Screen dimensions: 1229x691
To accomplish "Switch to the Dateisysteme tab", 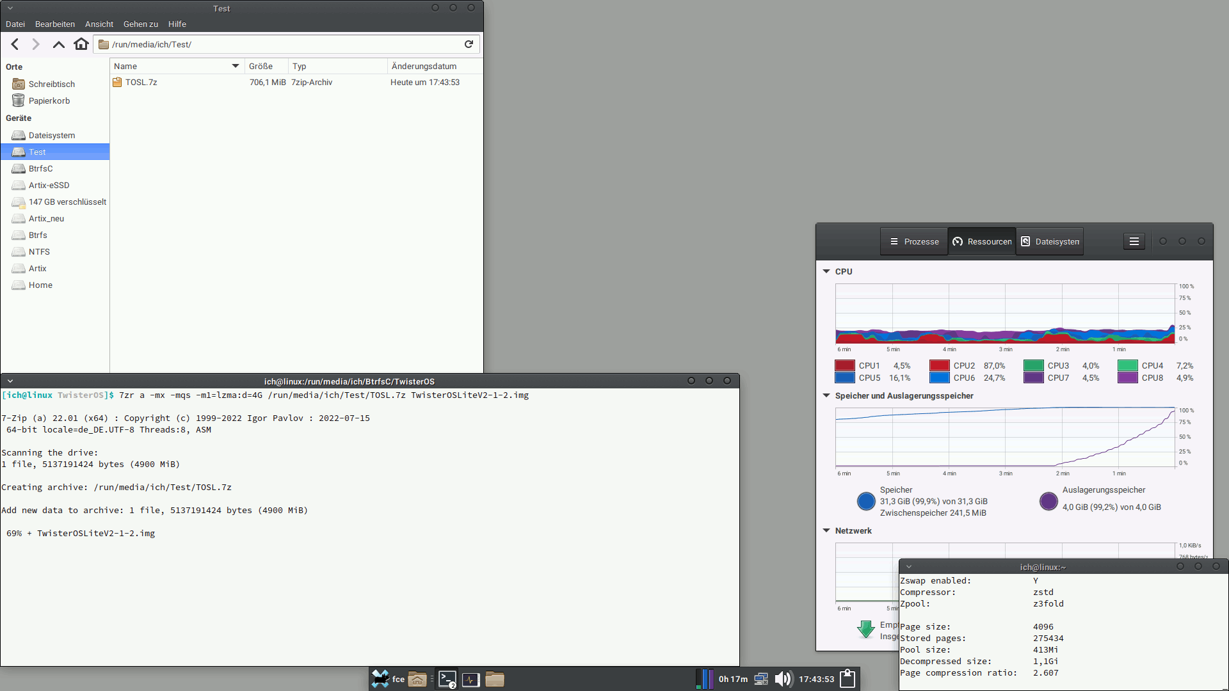I will point(1050,241).
